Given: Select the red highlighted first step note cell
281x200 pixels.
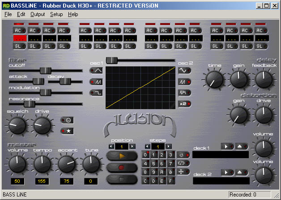Looking at the screenshot, I should [20, 38].
